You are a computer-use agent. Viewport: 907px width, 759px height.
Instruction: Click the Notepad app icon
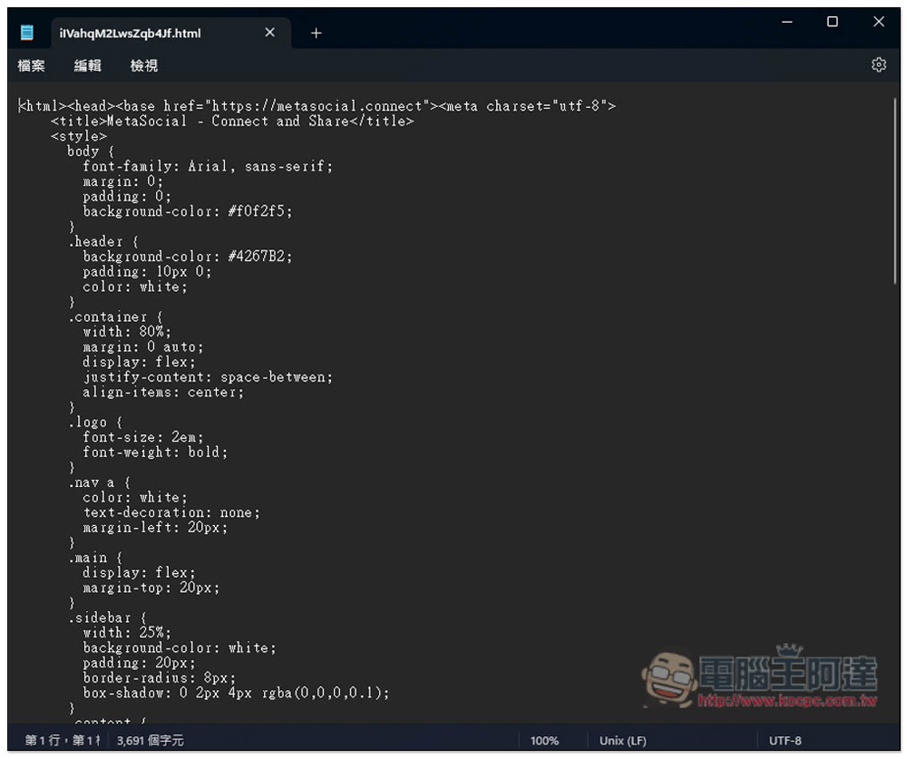(26, 33)
